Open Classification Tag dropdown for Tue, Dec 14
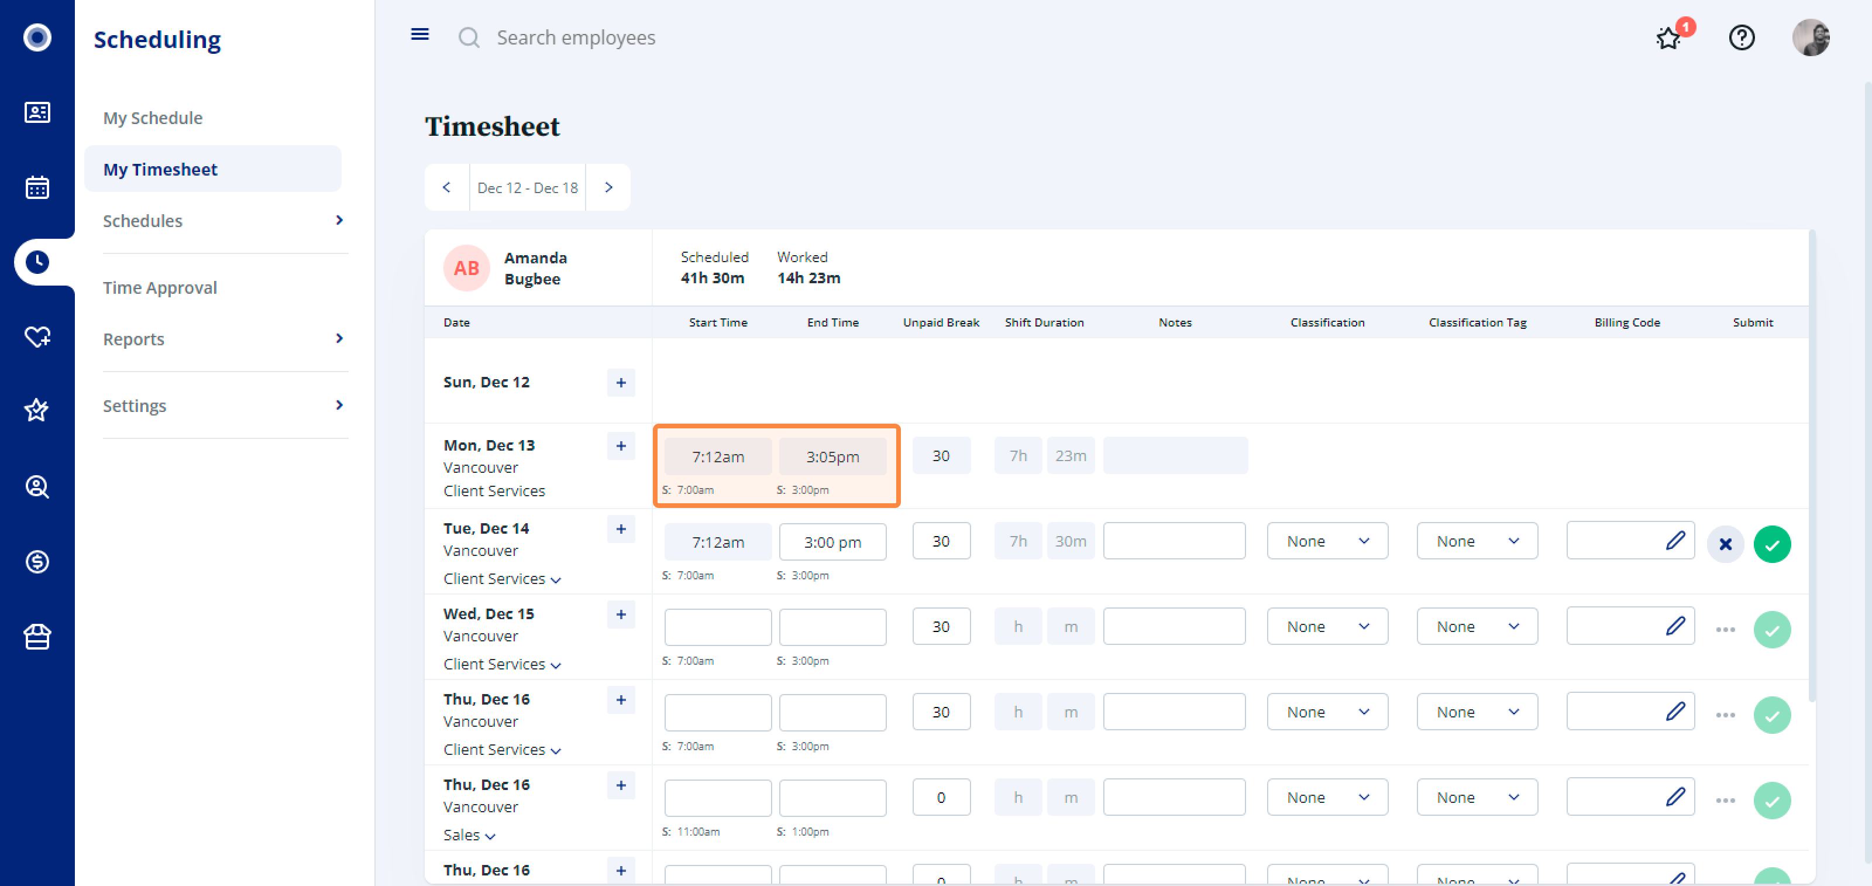The height and width of the screenshot is (886, 1872). click(x=1477, y=541)
